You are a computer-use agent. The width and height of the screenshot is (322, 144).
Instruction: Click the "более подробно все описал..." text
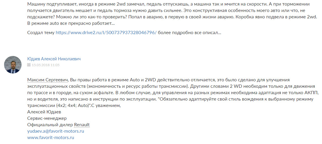(x=190, y=33)
